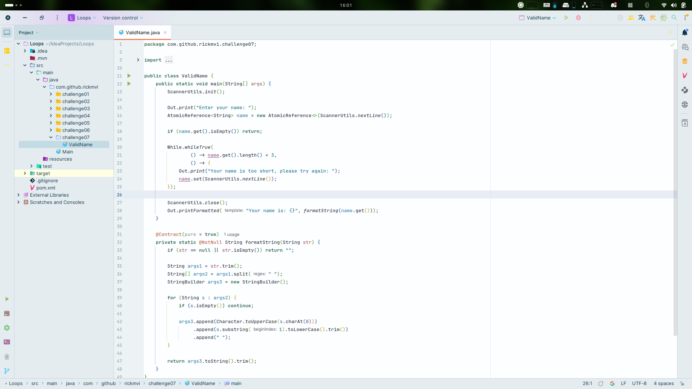The width and height of the screenshot is (692, 389).
Task: Open the AI Assistant chat panel
Action: [685, 47]
